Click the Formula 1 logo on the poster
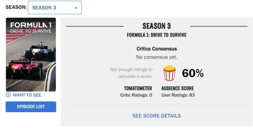The image size is (253, 128). 31,25
